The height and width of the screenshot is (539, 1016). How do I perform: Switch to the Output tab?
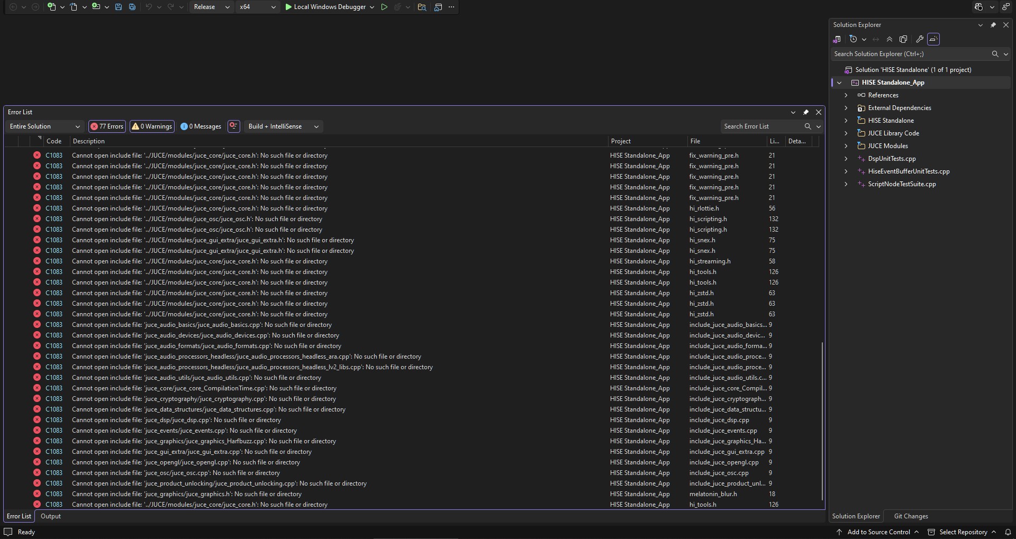pyautogui.click(x=51, y=516)
